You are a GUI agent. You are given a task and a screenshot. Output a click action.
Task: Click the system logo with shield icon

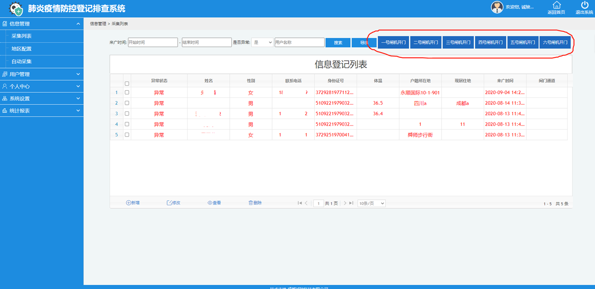(16, 9)
